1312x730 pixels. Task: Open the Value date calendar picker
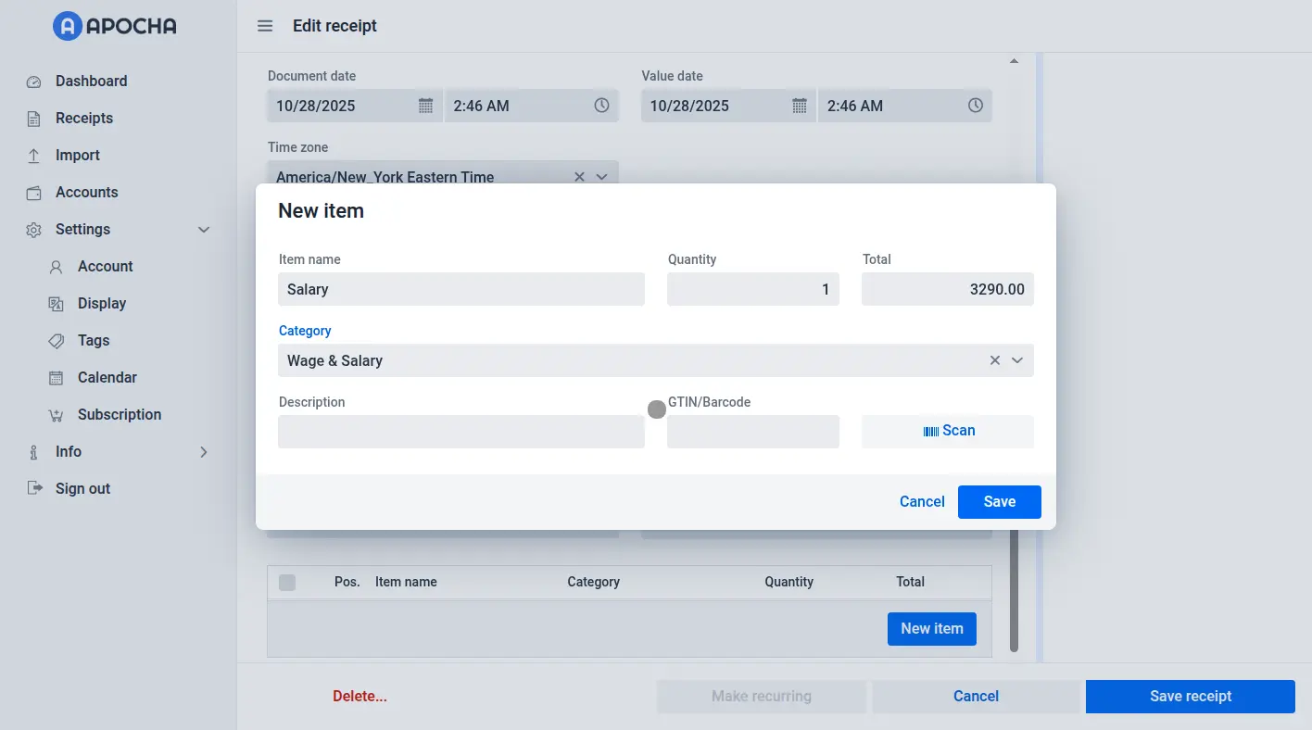pos(800,106)
